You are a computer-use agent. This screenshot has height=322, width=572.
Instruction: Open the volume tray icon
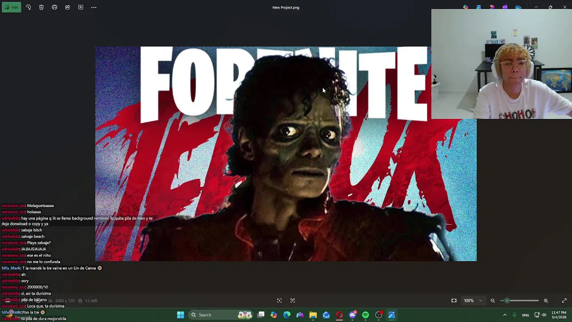coord(544,315)
